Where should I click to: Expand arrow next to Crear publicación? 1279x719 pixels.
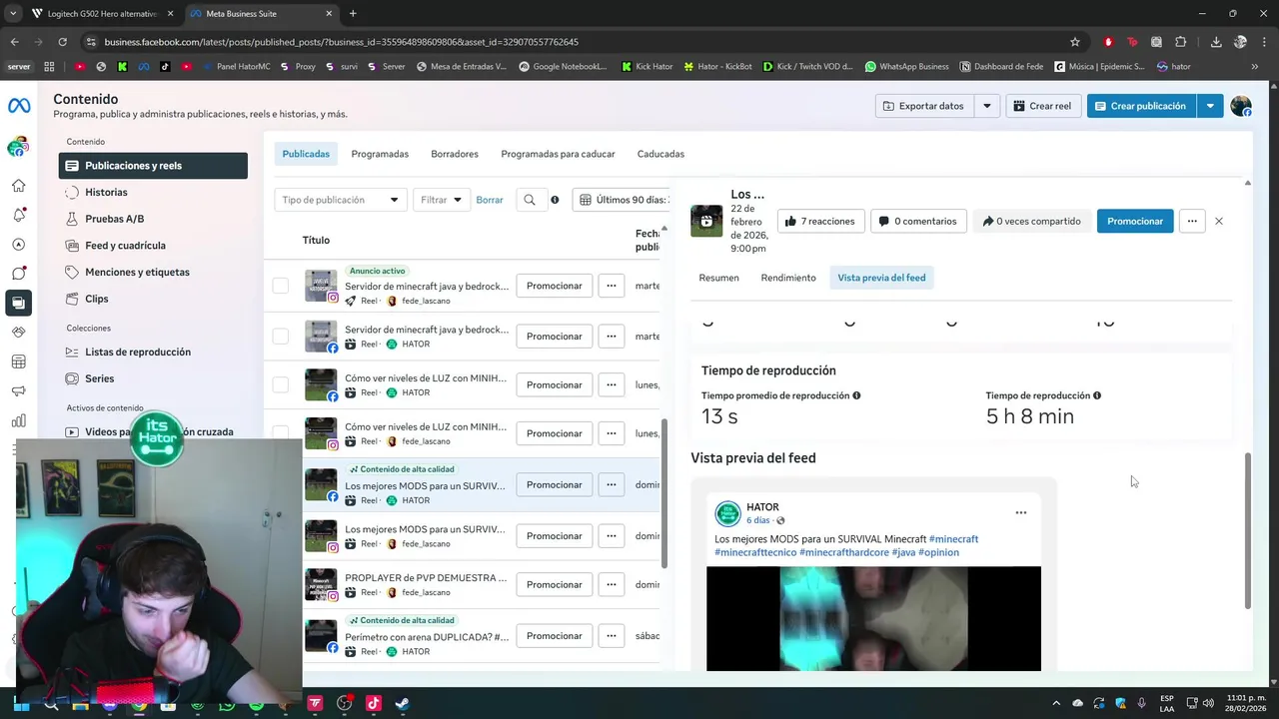coord(1210,106)
